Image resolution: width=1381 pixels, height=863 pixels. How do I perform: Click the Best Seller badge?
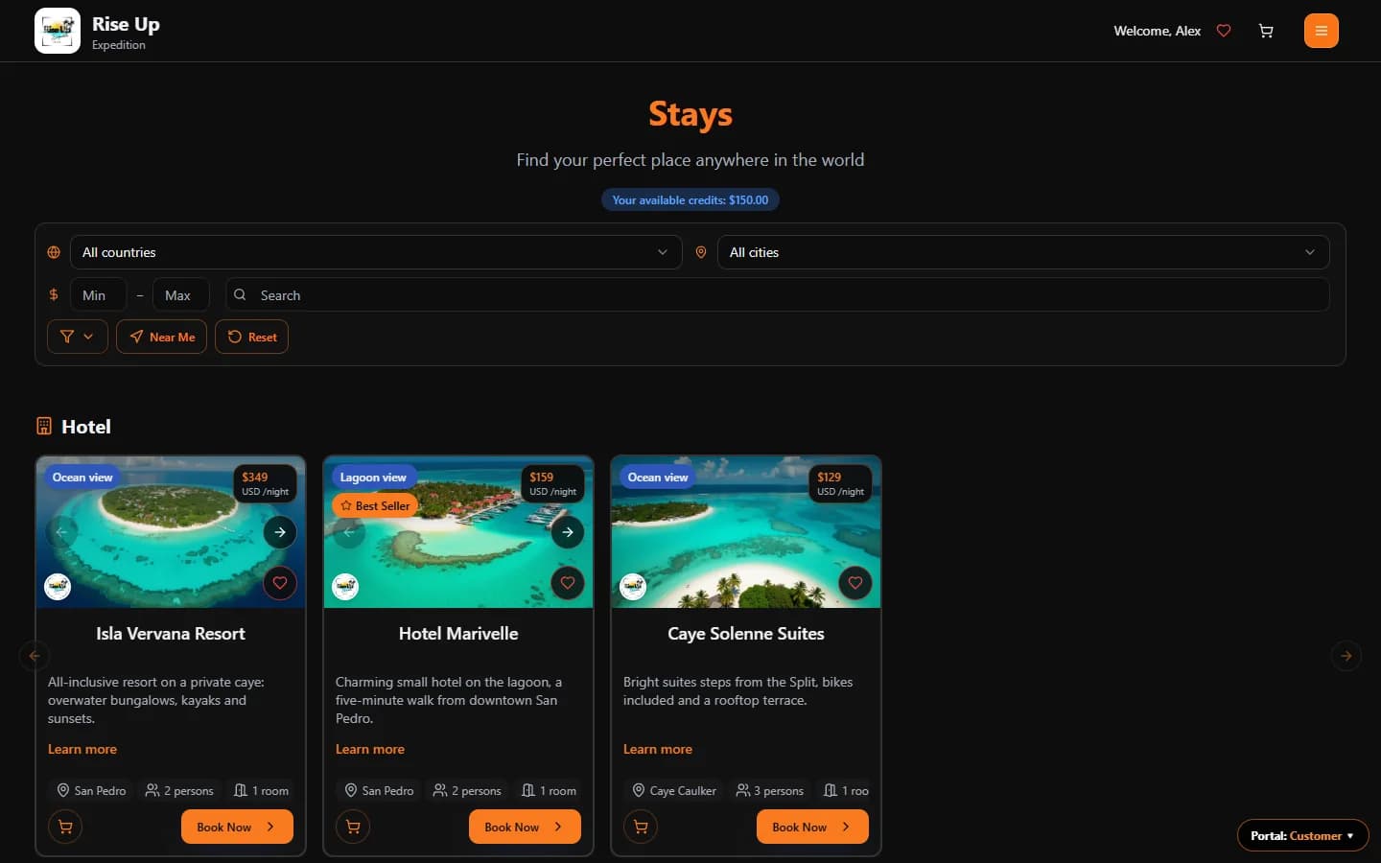click(375, 505)
